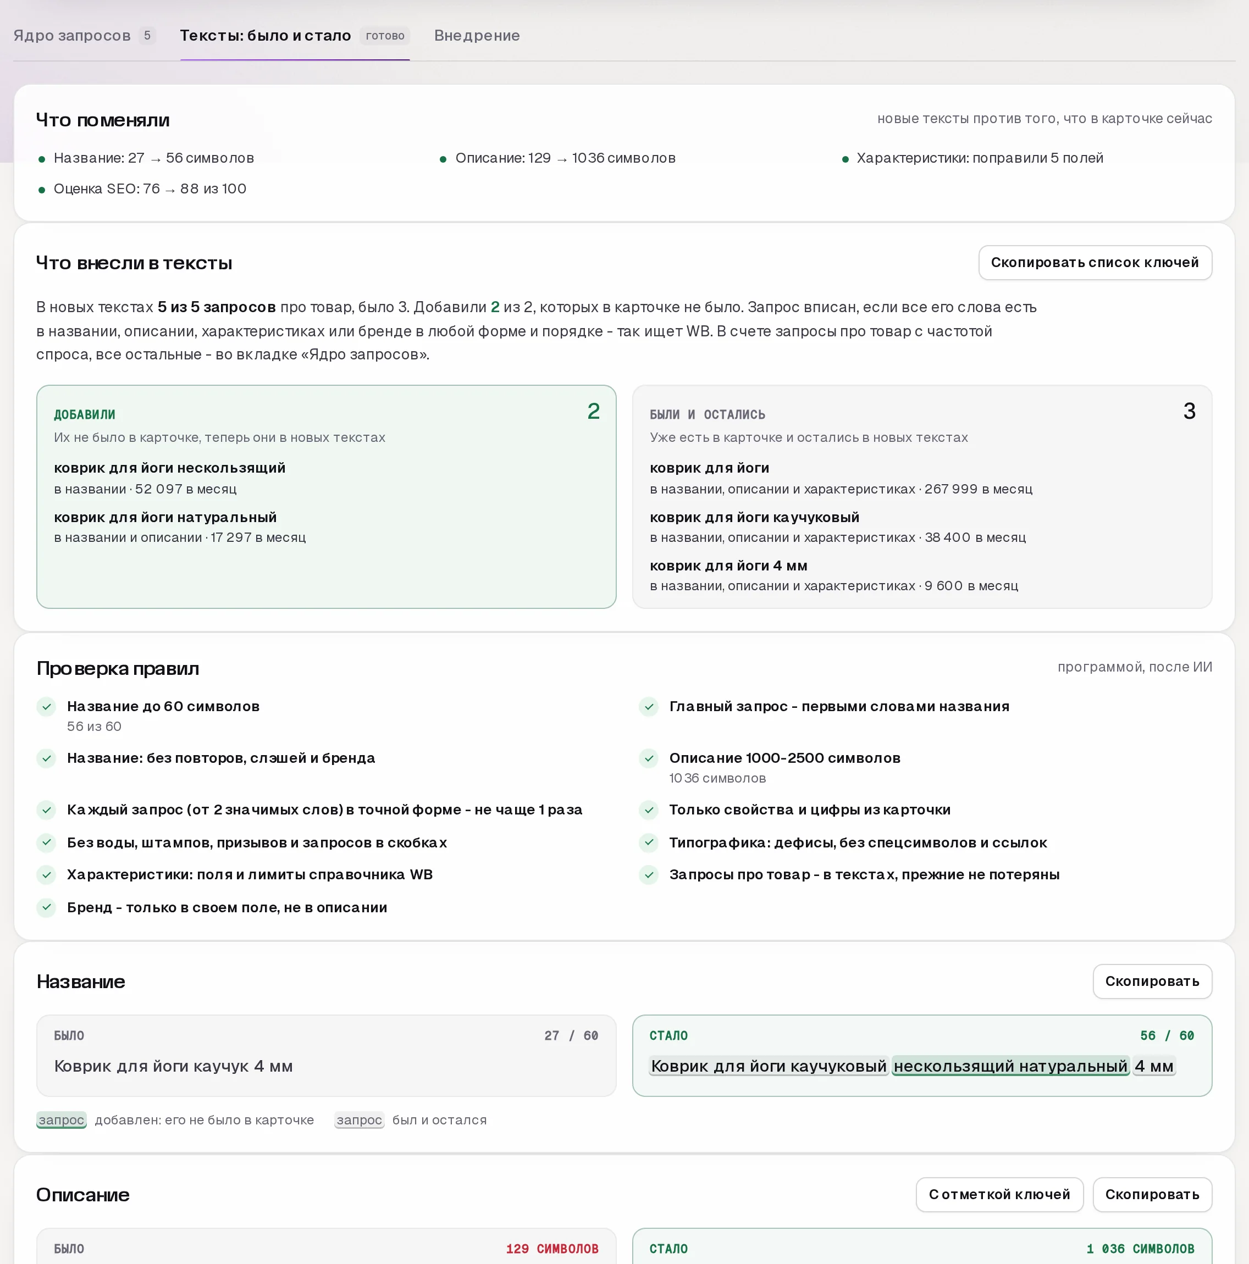Click checkmark beside Описание 1000-2500 символов
The height and width of the screenshot is (1264, 1249).
coord(649,758)
